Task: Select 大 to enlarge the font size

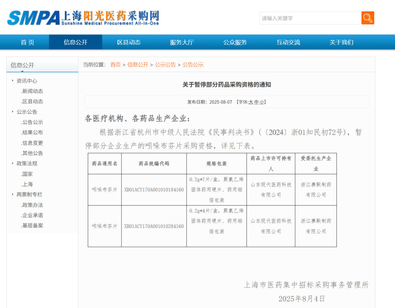Action: click(x=251, y=102)
